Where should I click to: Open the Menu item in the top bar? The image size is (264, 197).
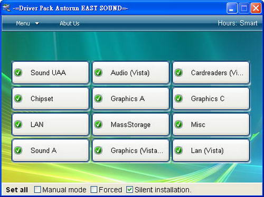[x=23, y=23]
